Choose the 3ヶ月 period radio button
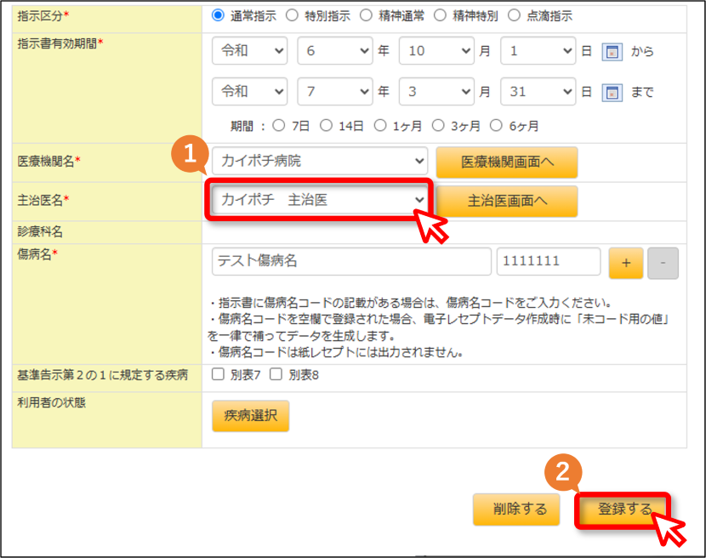 (438, 125)
